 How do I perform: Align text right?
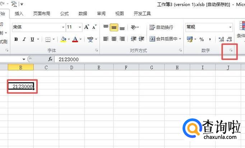click(x=122, y=39)
